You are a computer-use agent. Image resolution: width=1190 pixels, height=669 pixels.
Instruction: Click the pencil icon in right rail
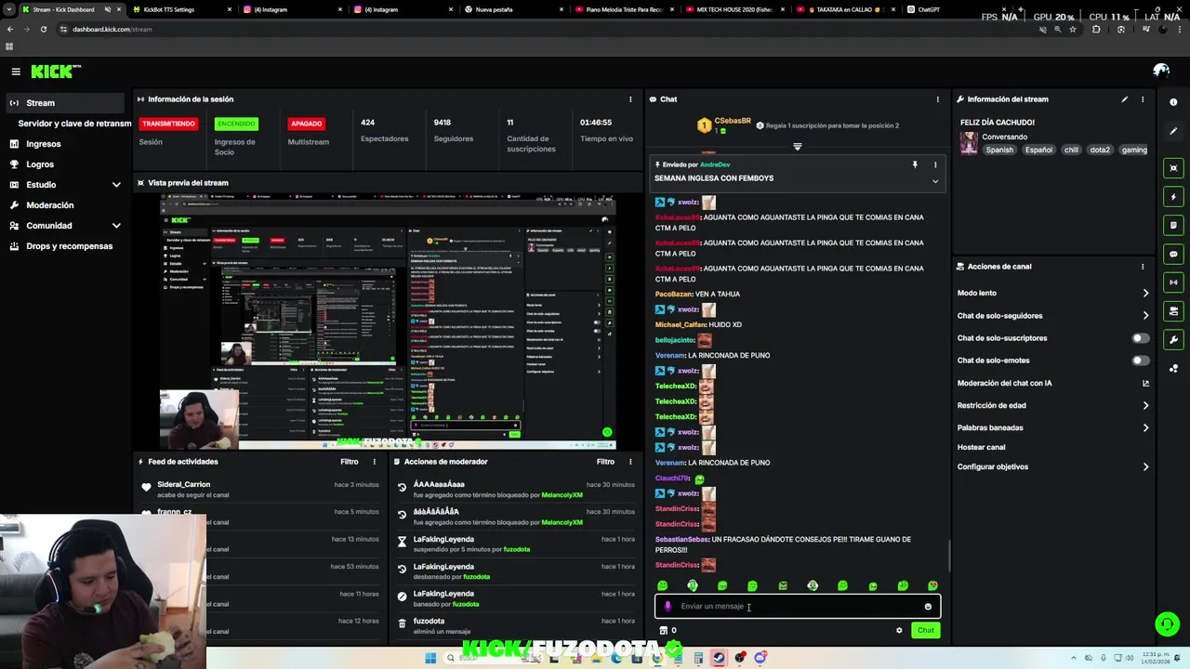coord(1173,131)
